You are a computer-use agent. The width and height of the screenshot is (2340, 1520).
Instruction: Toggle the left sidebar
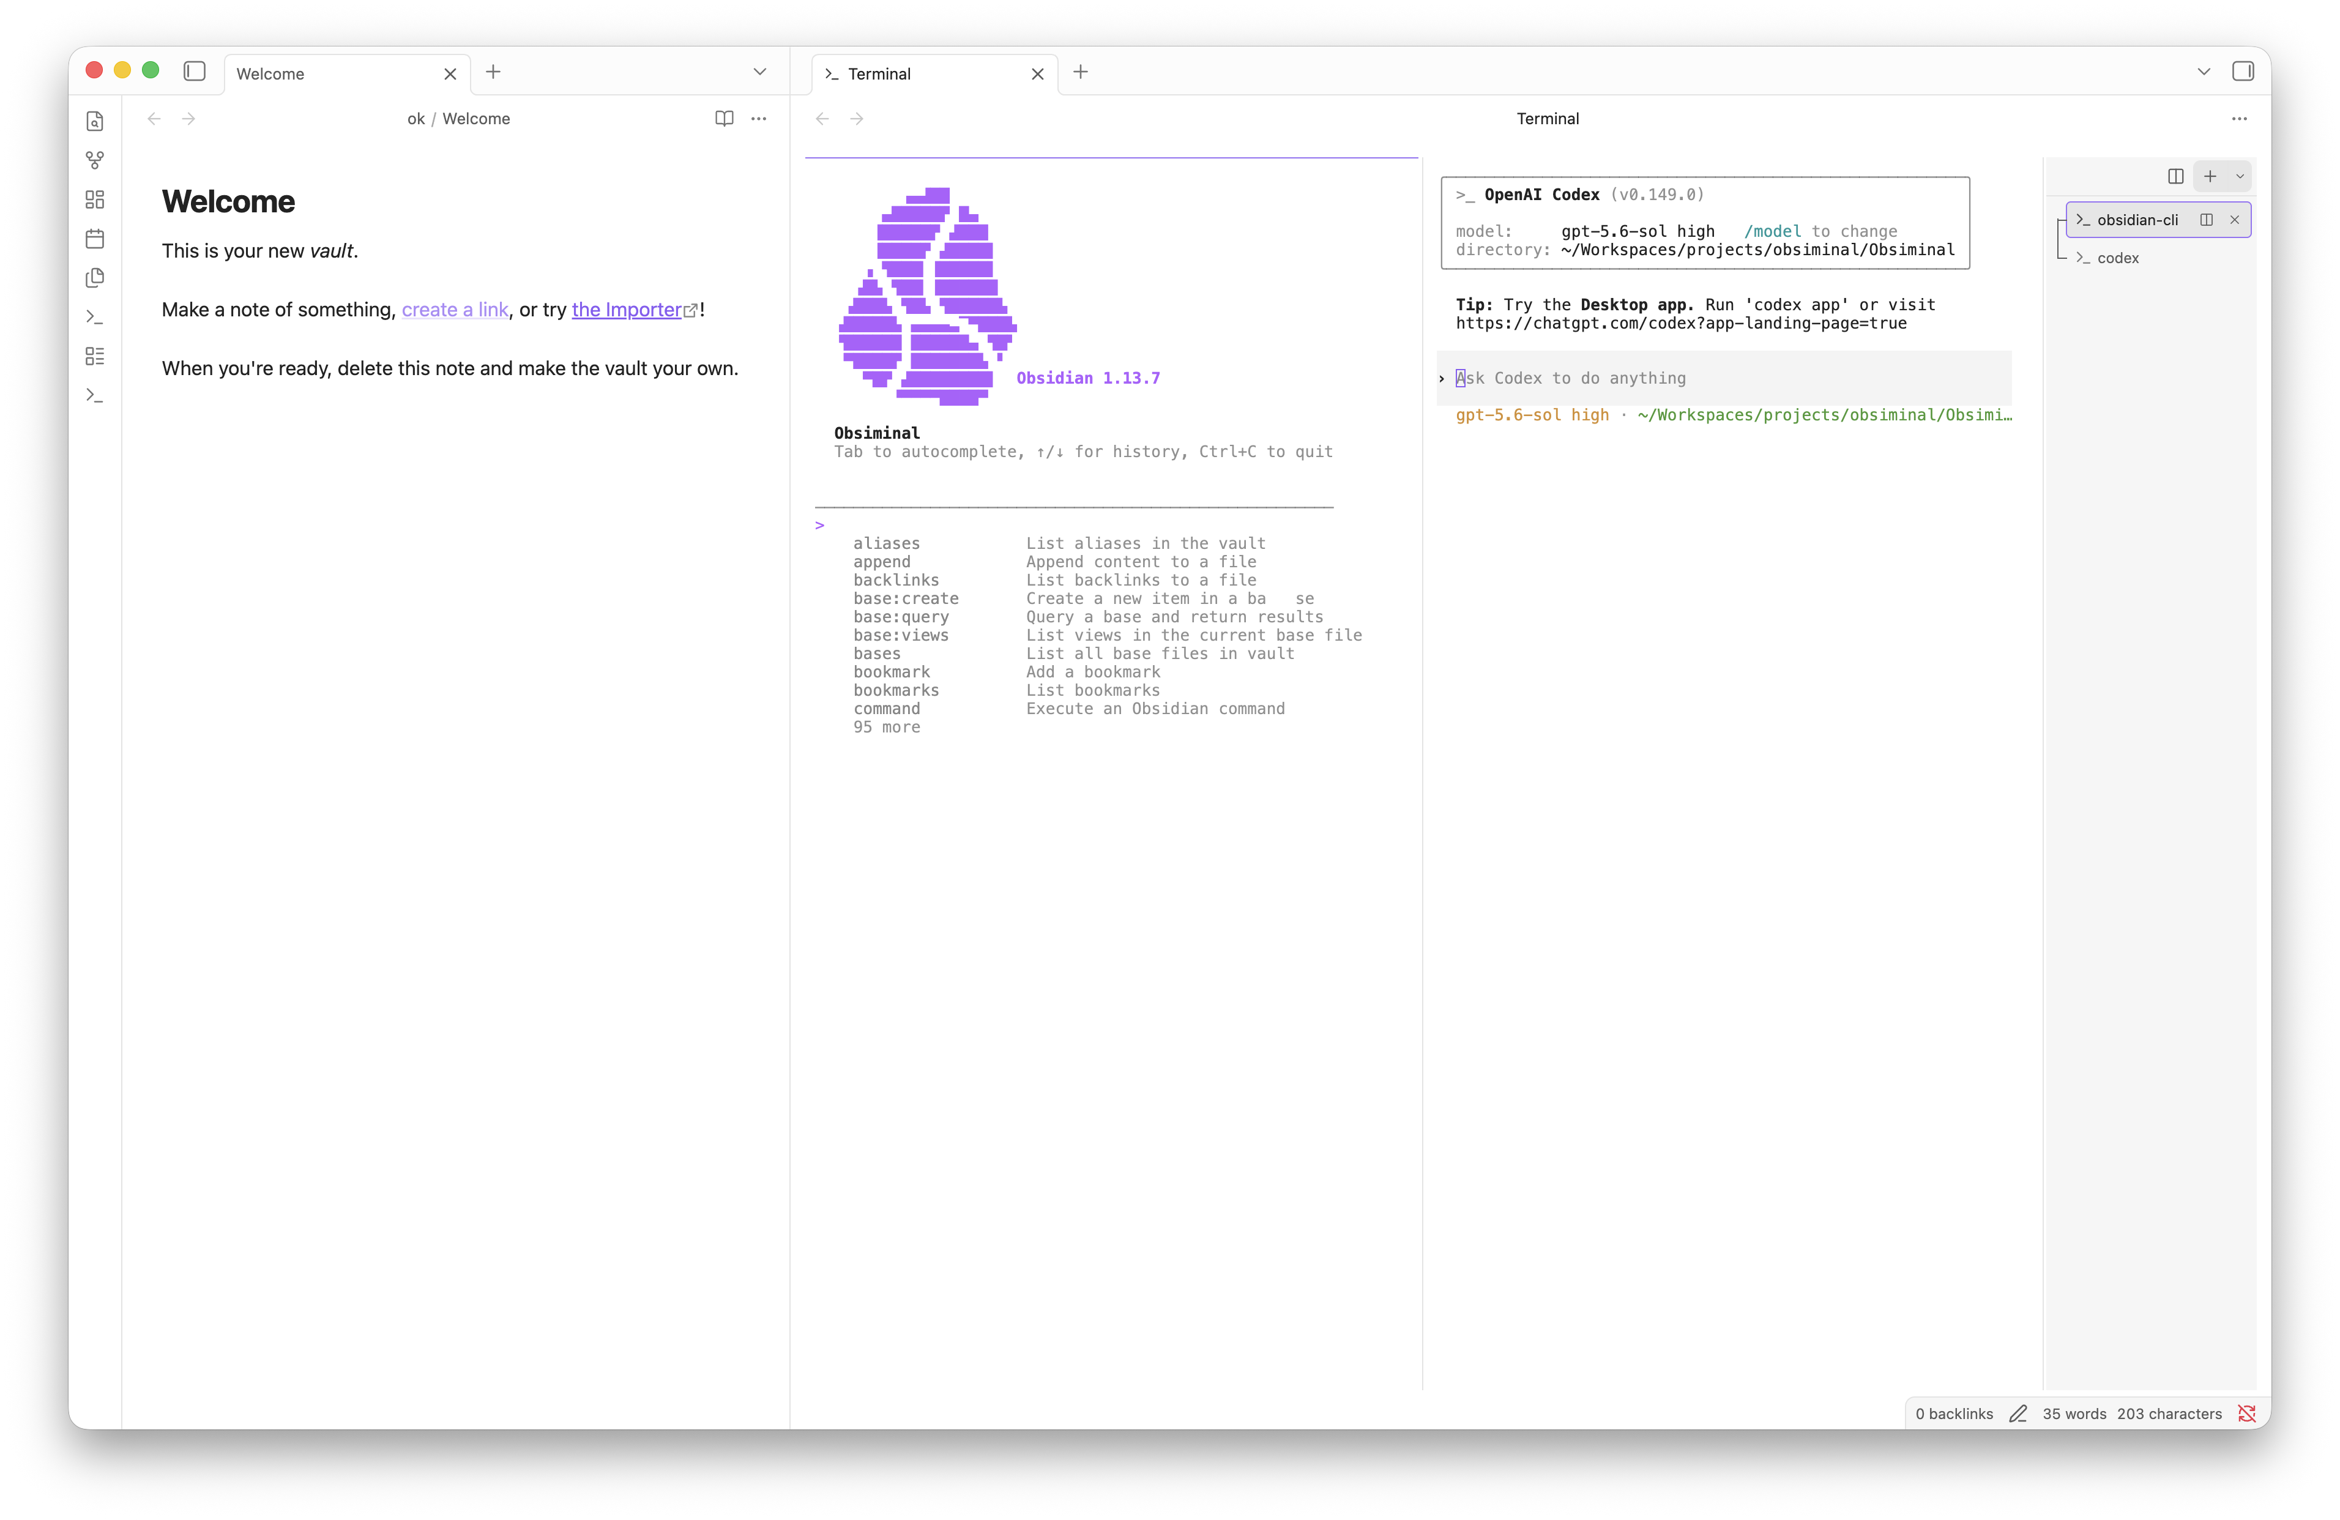(195, 71)
